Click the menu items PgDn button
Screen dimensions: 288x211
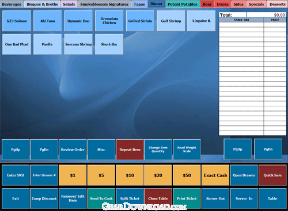click(x=44, y=149)
